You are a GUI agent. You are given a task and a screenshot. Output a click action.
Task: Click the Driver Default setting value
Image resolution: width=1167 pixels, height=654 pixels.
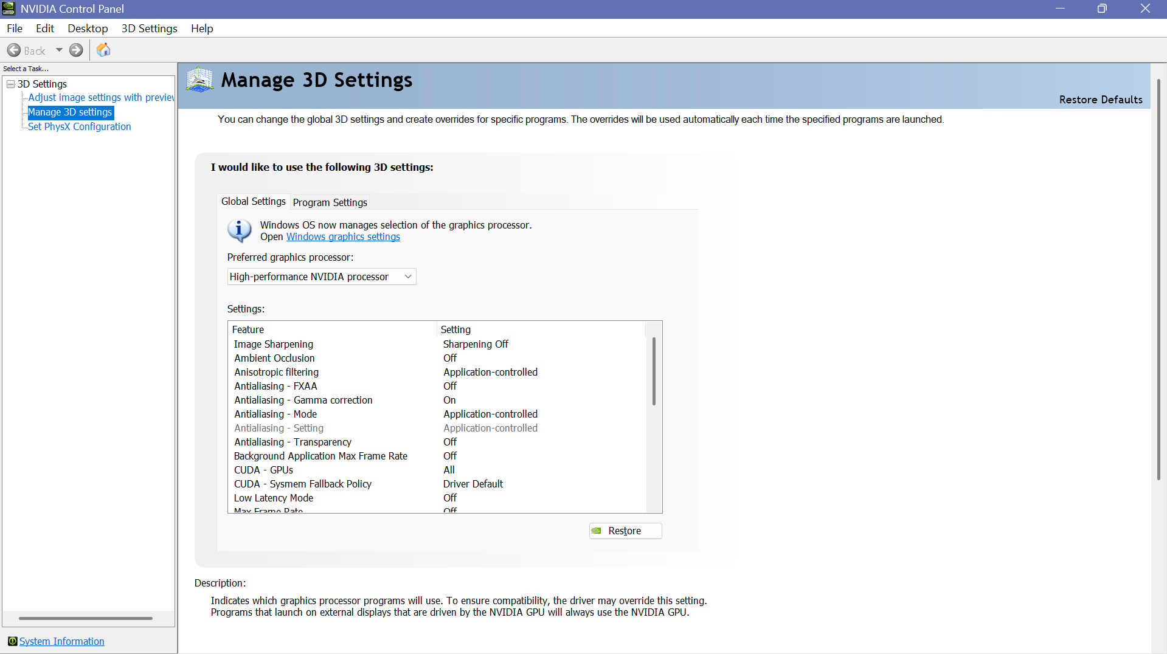tap(473, 484)
